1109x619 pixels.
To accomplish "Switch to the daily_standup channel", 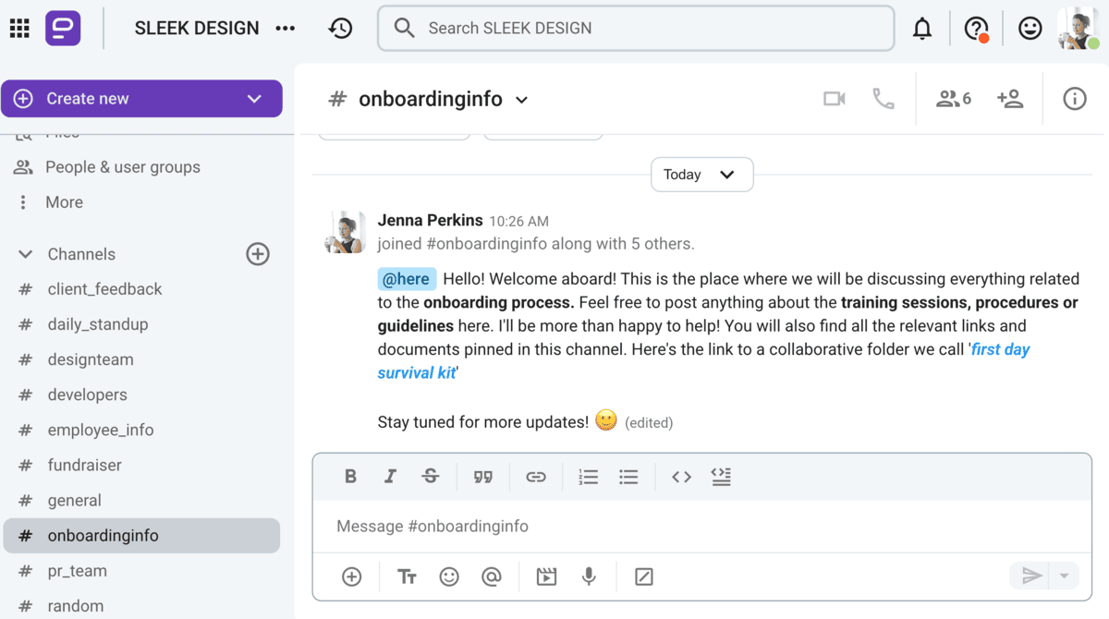I will coord(98,324).
